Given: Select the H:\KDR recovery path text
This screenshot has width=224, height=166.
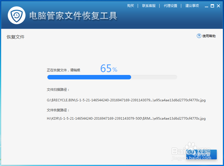Looking at the screenshot, I should click(x=126, y=119).
